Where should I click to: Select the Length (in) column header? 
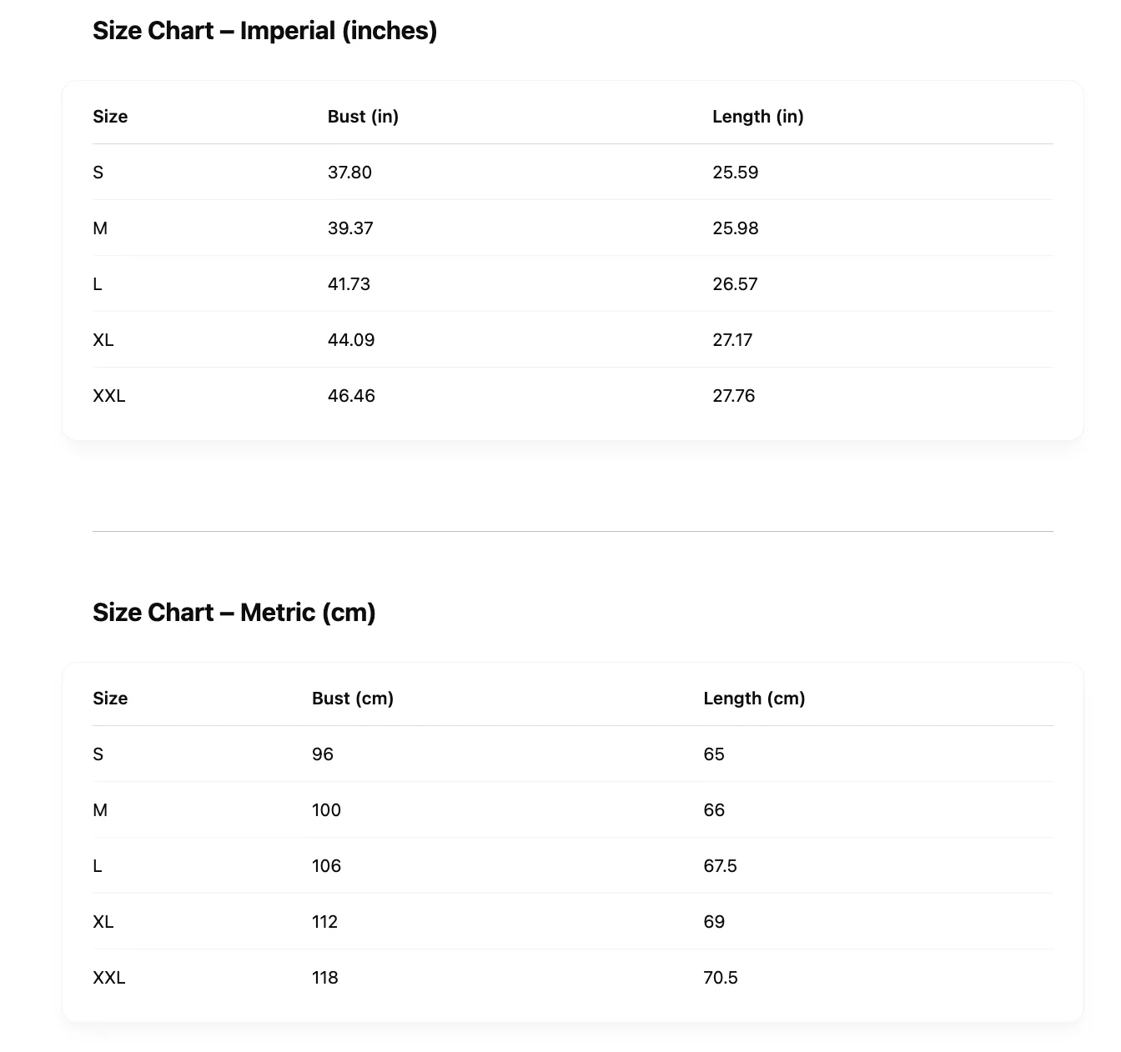[x=757, y=117]
